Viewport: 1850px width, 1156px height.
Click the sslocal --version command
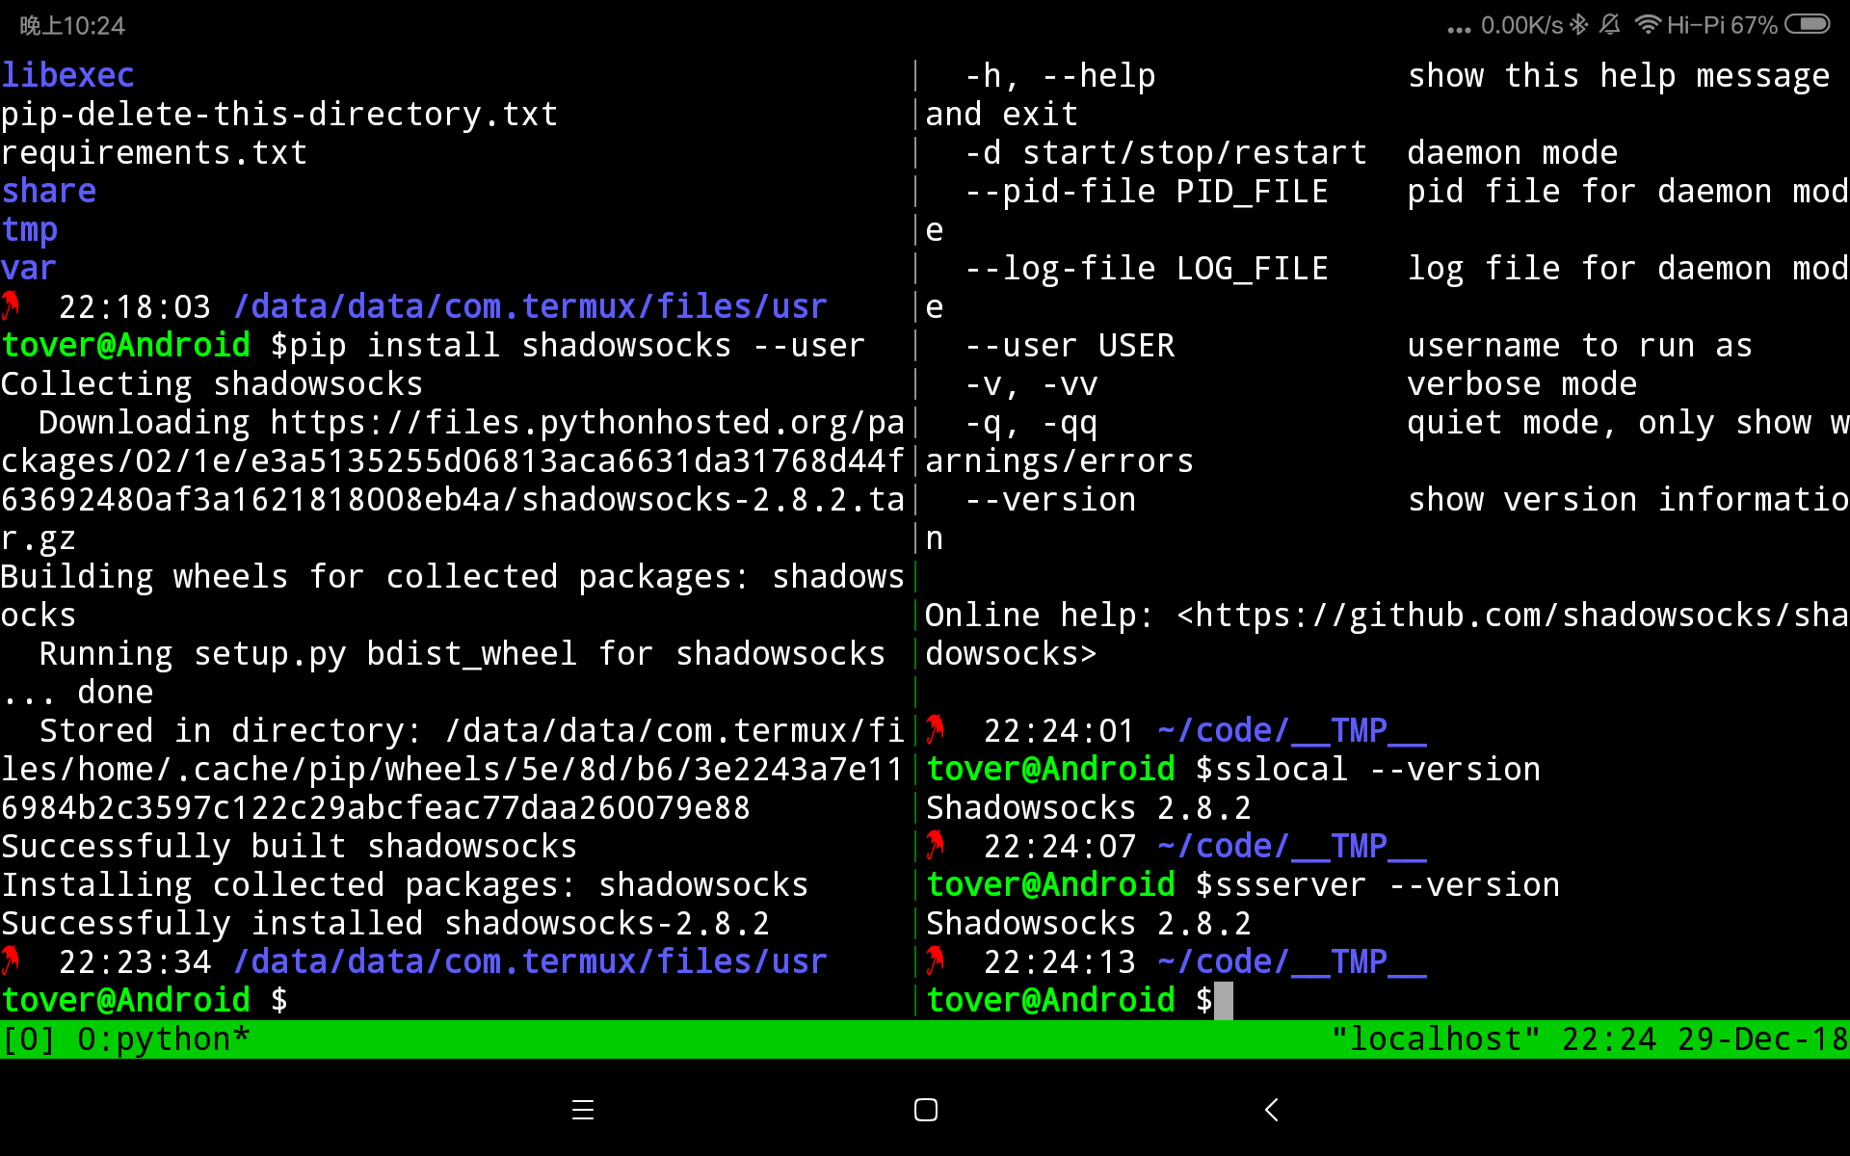tap(1377, 769)
